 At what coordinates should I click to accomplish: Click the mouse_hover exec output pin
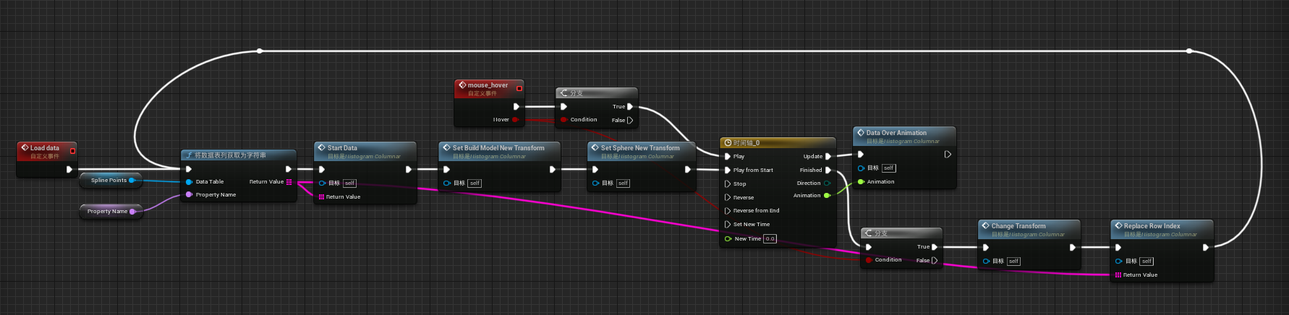(516, 106)
